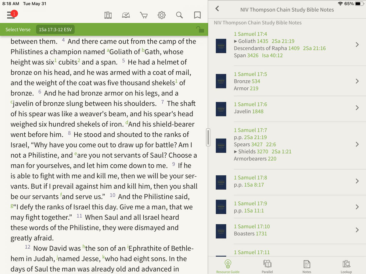Follow the Isa 40:12 reference

(x=272, y=55)
